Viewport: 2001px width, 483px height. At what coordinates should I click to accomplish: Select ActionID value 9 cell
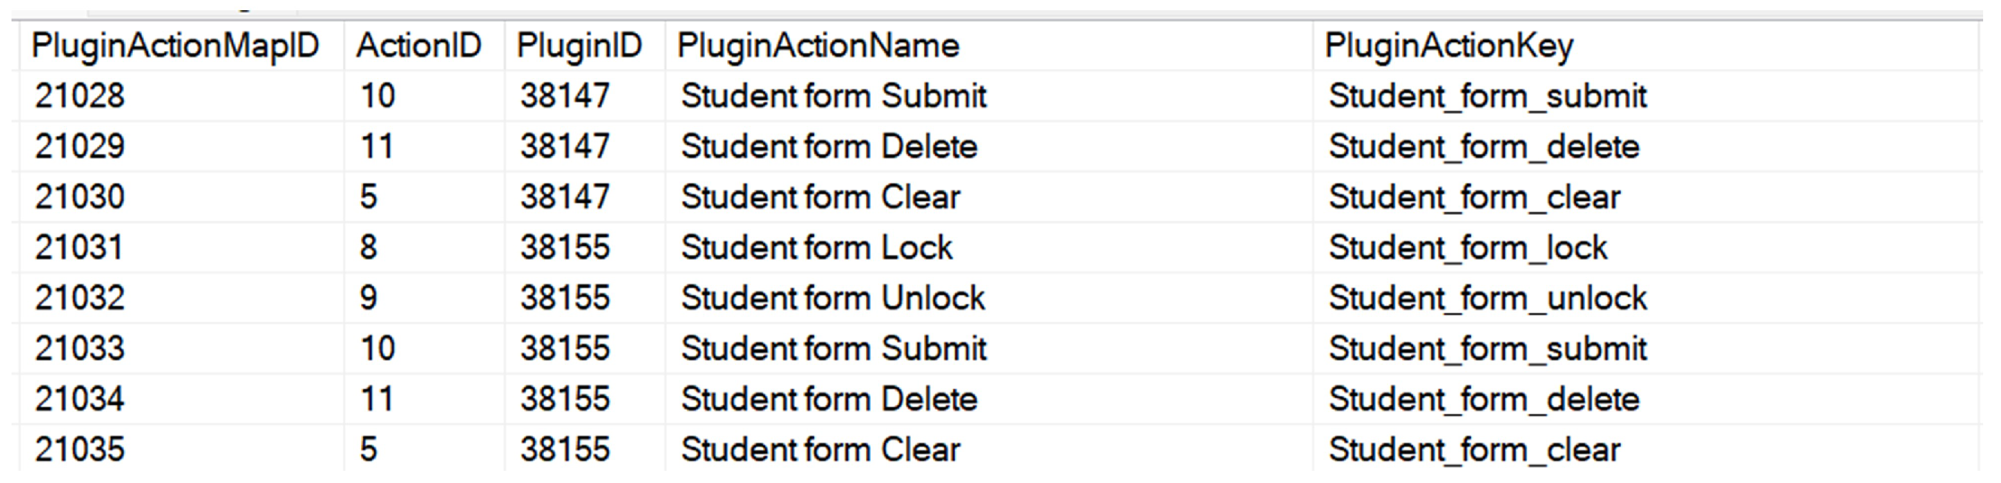[369, 298]
